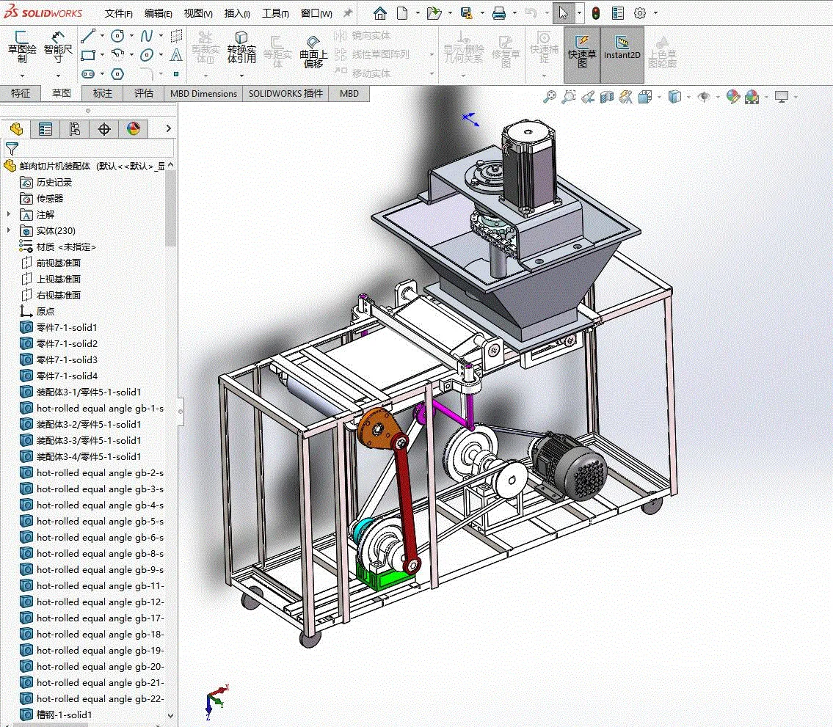Image resolution: width=833 pixels, height=727 pixels.
Task: Open the Options gear icon
Action: click(640, 12)
